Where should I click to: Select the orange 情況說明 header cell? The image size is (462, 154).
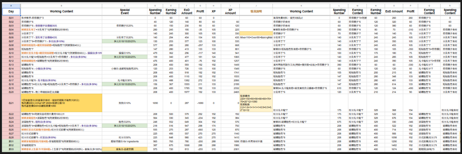point(256,11)
